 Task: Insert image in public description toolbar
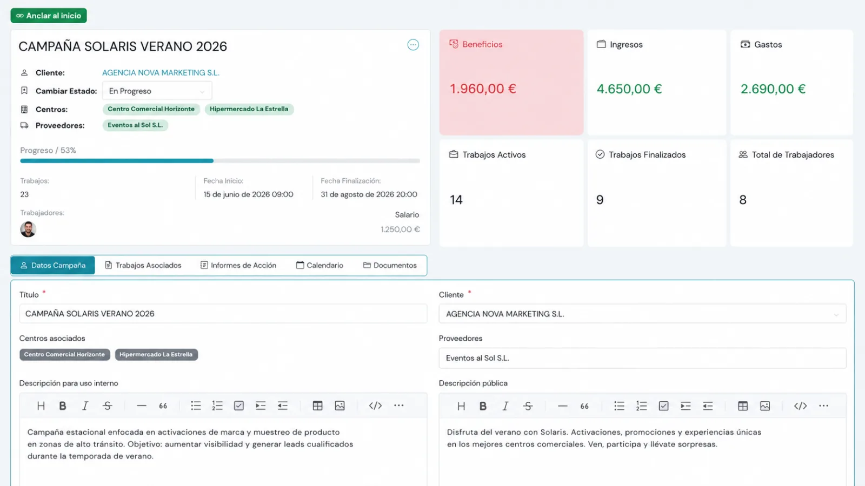pyautogui.click(x=765, y=406)
